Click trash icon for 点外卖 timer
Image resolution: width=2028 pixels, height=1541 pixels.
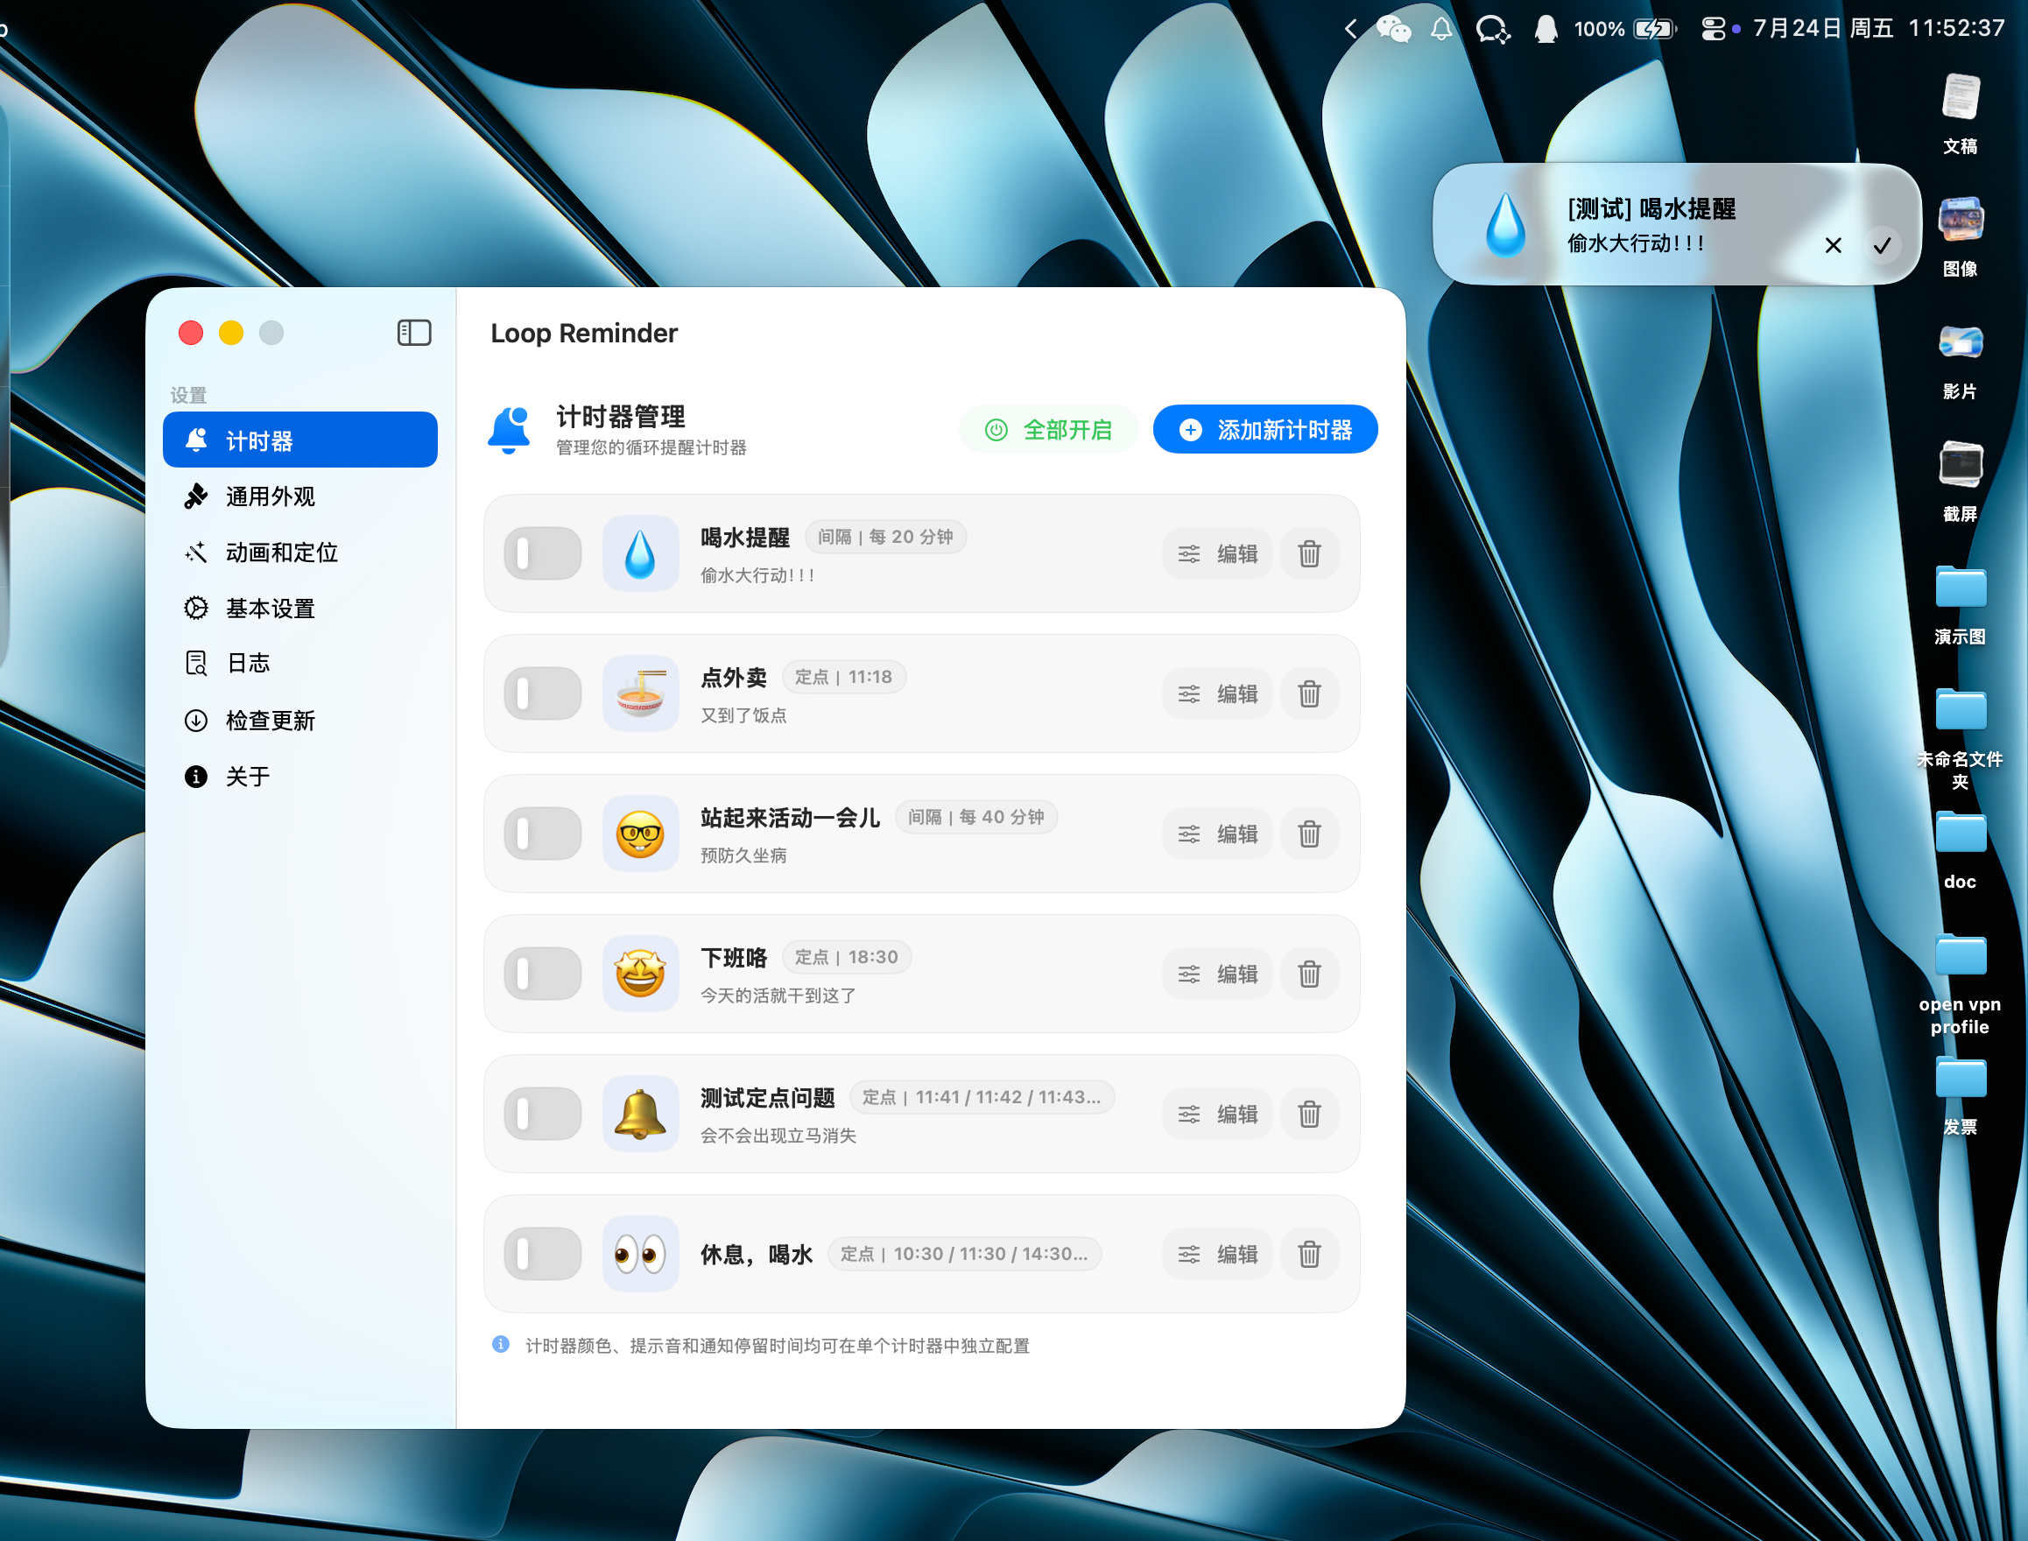(1309, 694)
